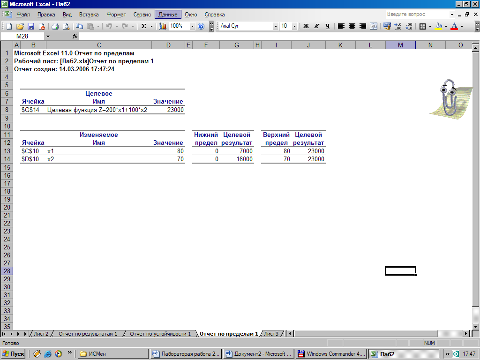Viewport: 480px width, 360px height.
Task: Apply yellow fill color bucket
Action: pyautogui.click(x=438, y=26)
